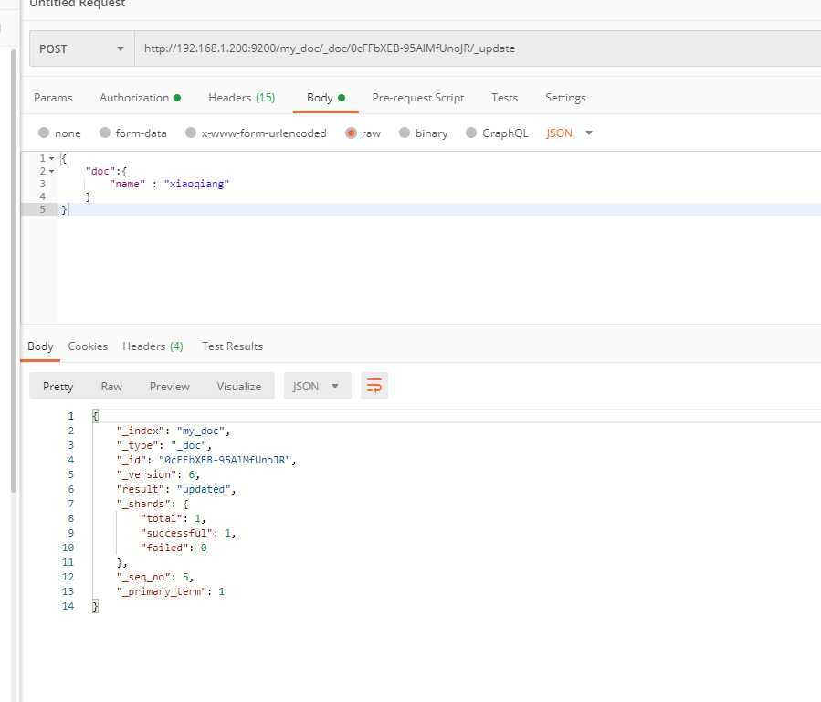
Task: Select the raw body radio button
Action: coord(351,133)
